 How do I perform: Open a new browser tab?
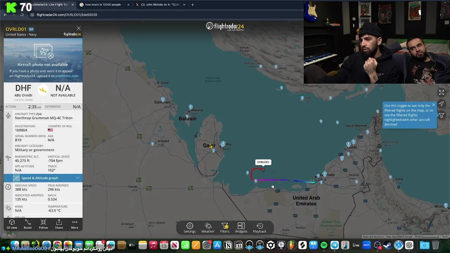coord(192,5)
